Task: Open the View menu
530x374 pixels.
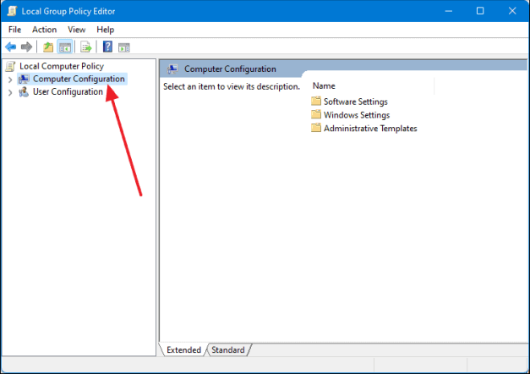Action: click(76, 30)
